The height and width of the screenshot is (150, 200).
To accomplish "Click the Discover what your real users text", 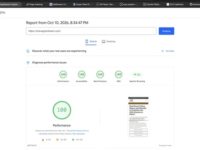I will pyautogui.click(x=59, y=51).
